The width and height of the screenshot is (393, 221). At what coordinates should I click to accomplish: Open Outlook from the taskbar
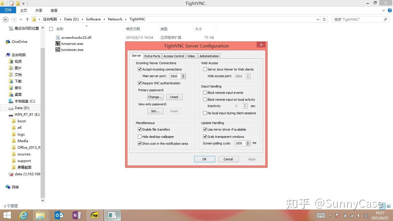point(59,215)
